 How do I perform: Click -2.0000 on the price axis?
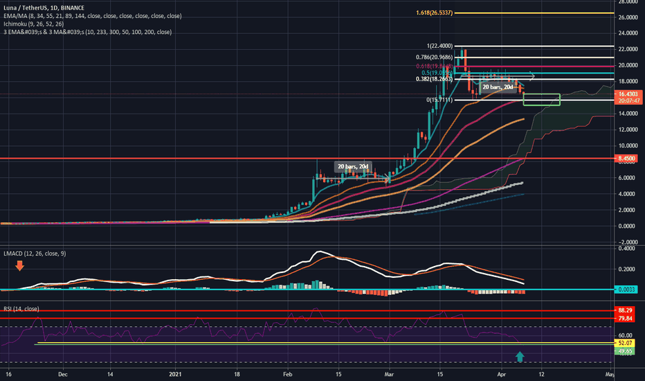coord(628,242)
